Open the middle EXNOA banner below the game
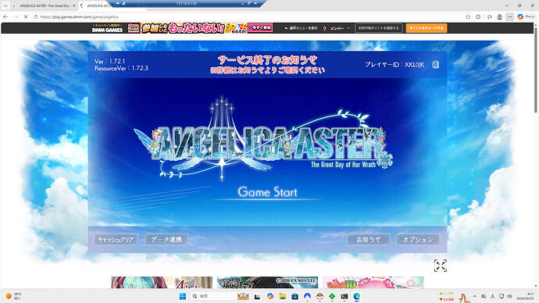This screenshot has width=539, height=303. pyautogui.click(x=267, y=283)
